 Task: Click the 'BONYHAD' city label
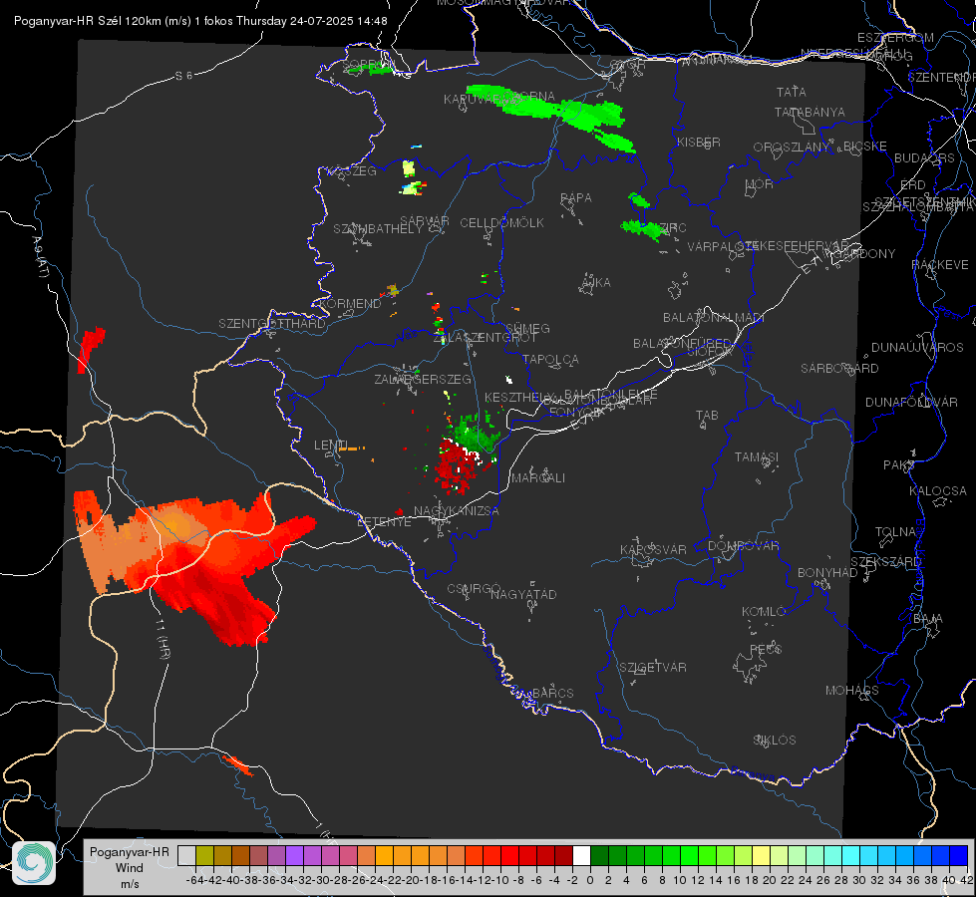click(827, 573)
